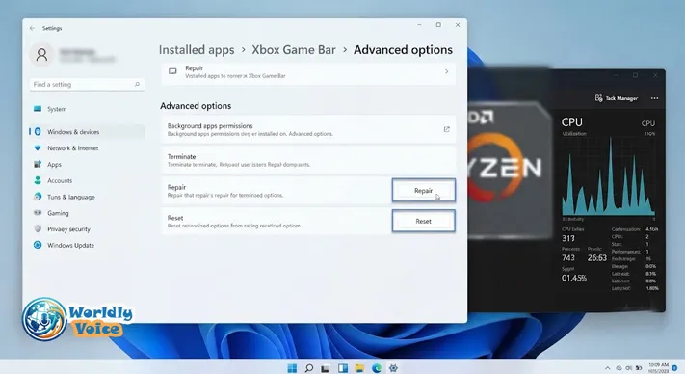This screenshot has width=685, height=374.
Task: Click the Network & Internet wifi icon
Action: click(x=38, y=148)
